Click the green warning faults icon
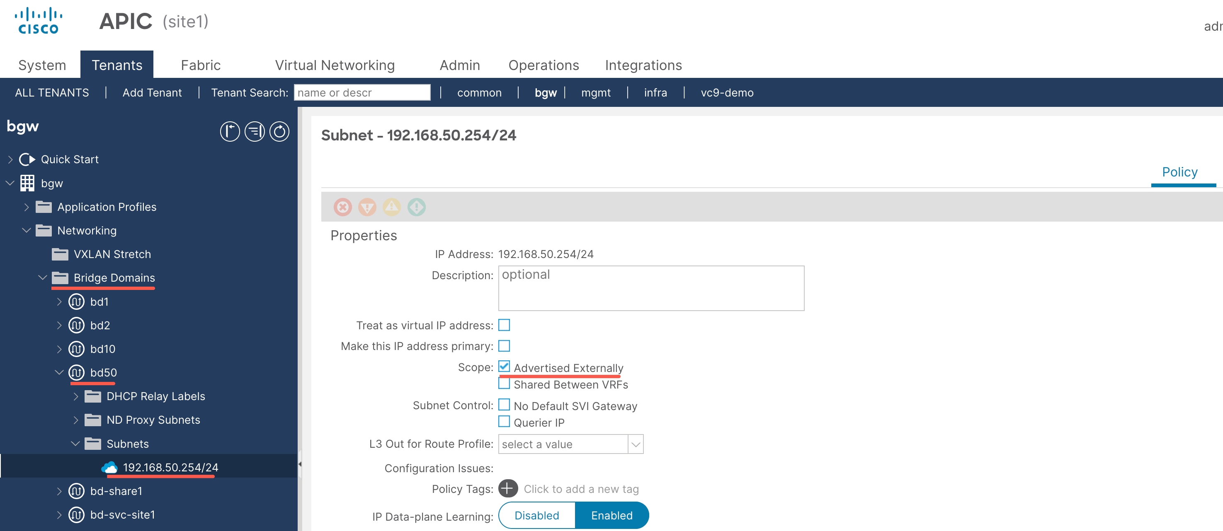This screenshot has width=1223, height=531. pyautogui.click(x=416, y=208)
